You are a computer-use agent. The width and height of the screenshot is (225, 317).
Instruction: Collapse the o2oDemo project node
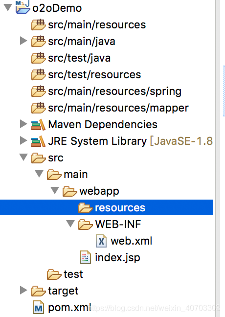(x=8, y=7)
